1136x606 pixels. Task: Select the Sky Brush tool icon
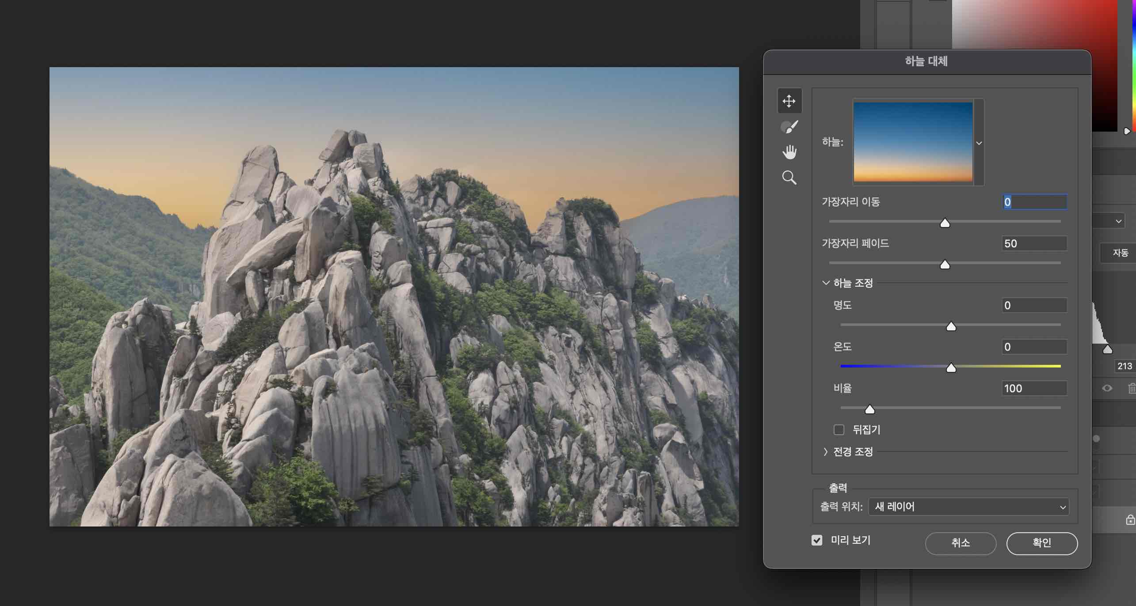tap(789, 127)
